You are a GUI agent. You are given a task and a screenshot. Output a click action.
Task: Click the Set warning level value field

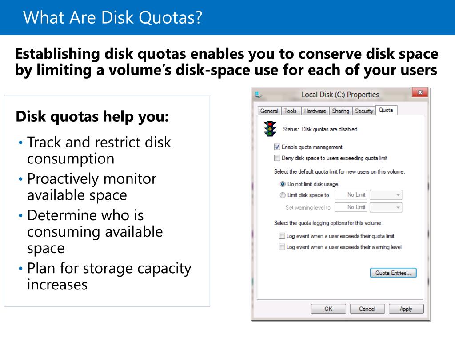(x=351, y=207)
